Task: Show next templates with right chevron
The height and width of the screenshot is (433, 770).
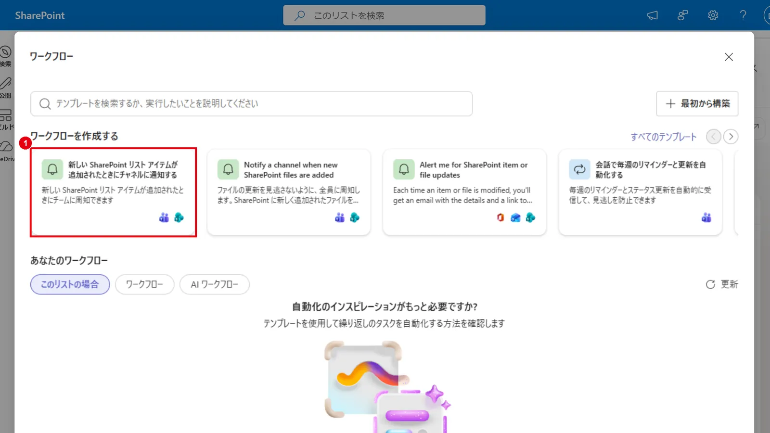Action: coord(731,137)
